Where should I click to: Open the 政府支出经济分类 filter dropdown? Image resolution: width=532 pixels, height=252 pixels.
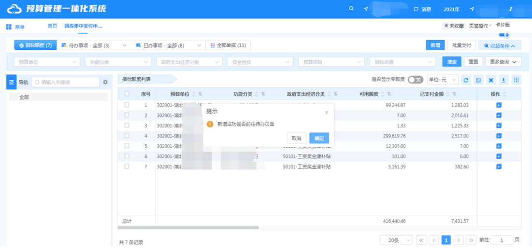tap(189, 62)
